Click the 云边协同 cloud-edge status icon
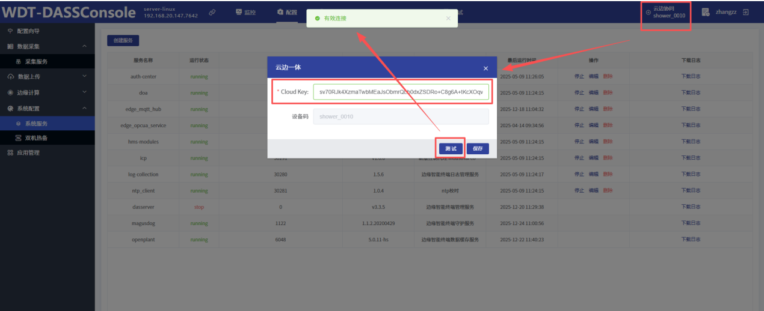 click(648, 12)
